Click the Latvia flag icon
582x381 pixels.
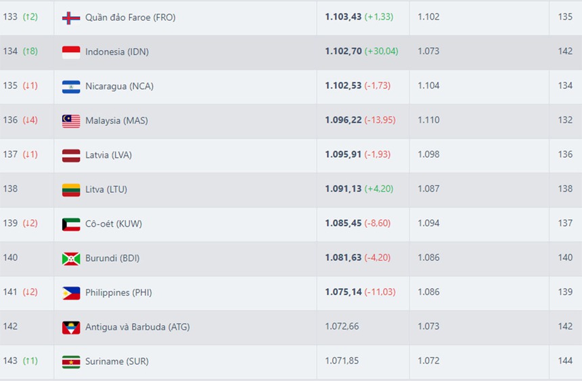tap(71, 155)
